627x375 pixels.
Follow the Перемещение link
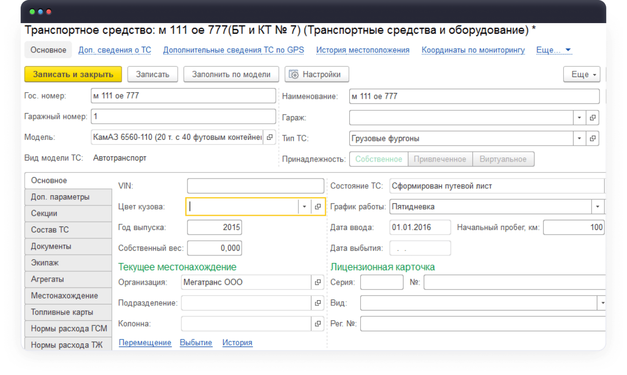click(x=145, y=342)
